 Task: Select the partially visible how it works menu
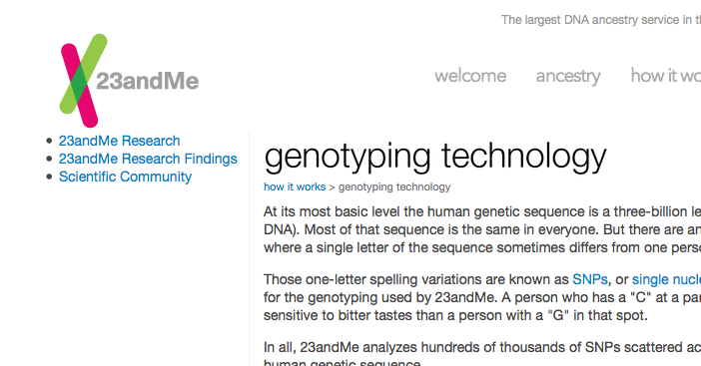(x=666, y=76)
